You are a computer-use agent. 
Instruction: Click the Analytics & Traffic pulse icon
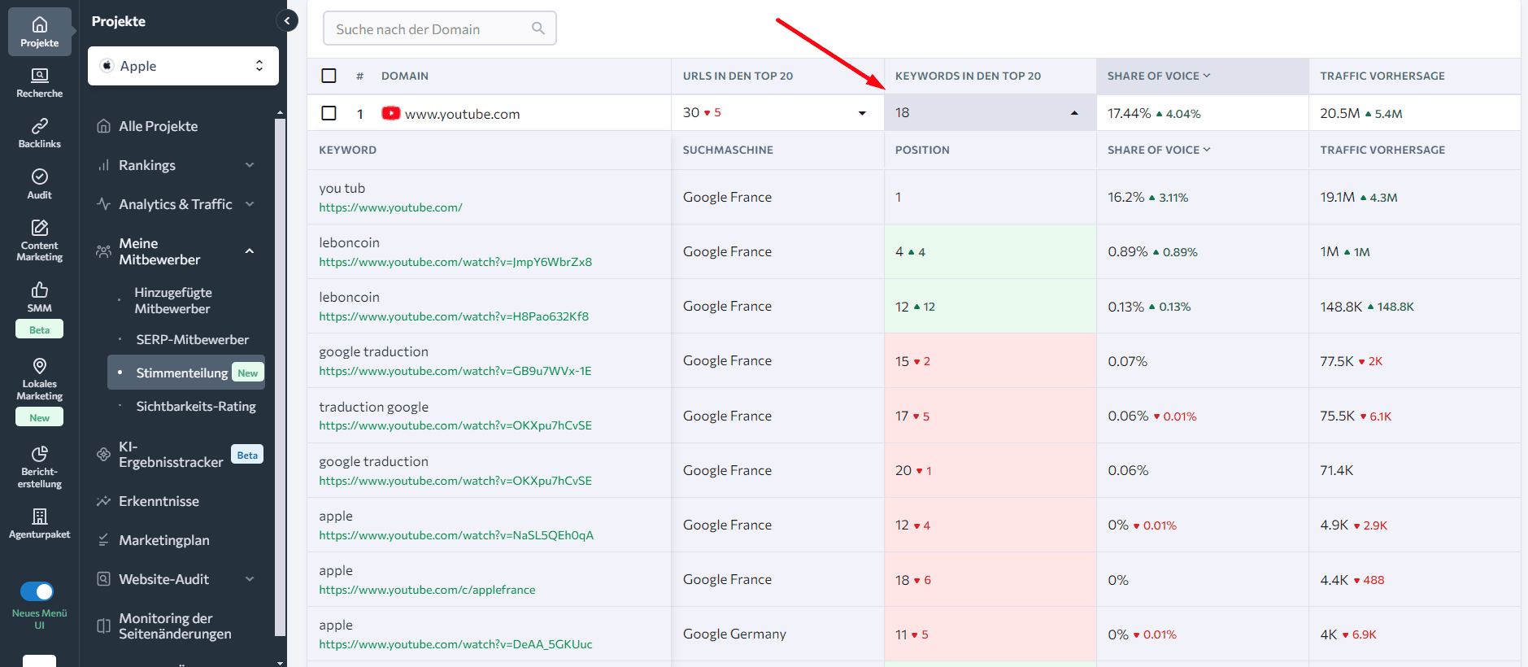(x=103, y=204)
